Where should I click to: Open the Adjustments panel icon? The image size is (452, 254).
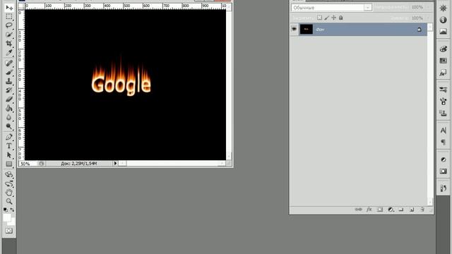pyautogui.click(x=444, y=159)
